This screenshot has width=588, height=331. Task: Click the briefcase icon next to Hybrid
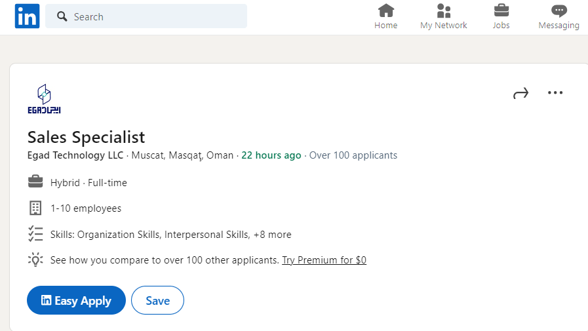point(35,182)
